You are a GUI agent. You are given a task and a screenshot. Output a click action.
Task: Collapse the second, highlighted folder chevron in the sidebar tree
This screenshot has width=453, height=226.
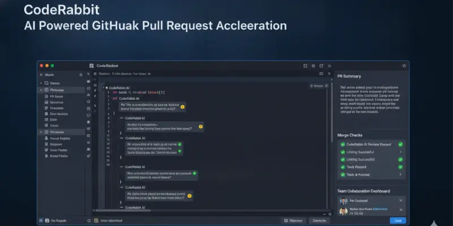[x=41, y=90]
